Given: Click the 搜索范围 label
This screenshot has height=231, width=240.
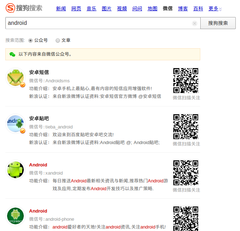Looking at the screenshot, I should click(x=15, y=40).
